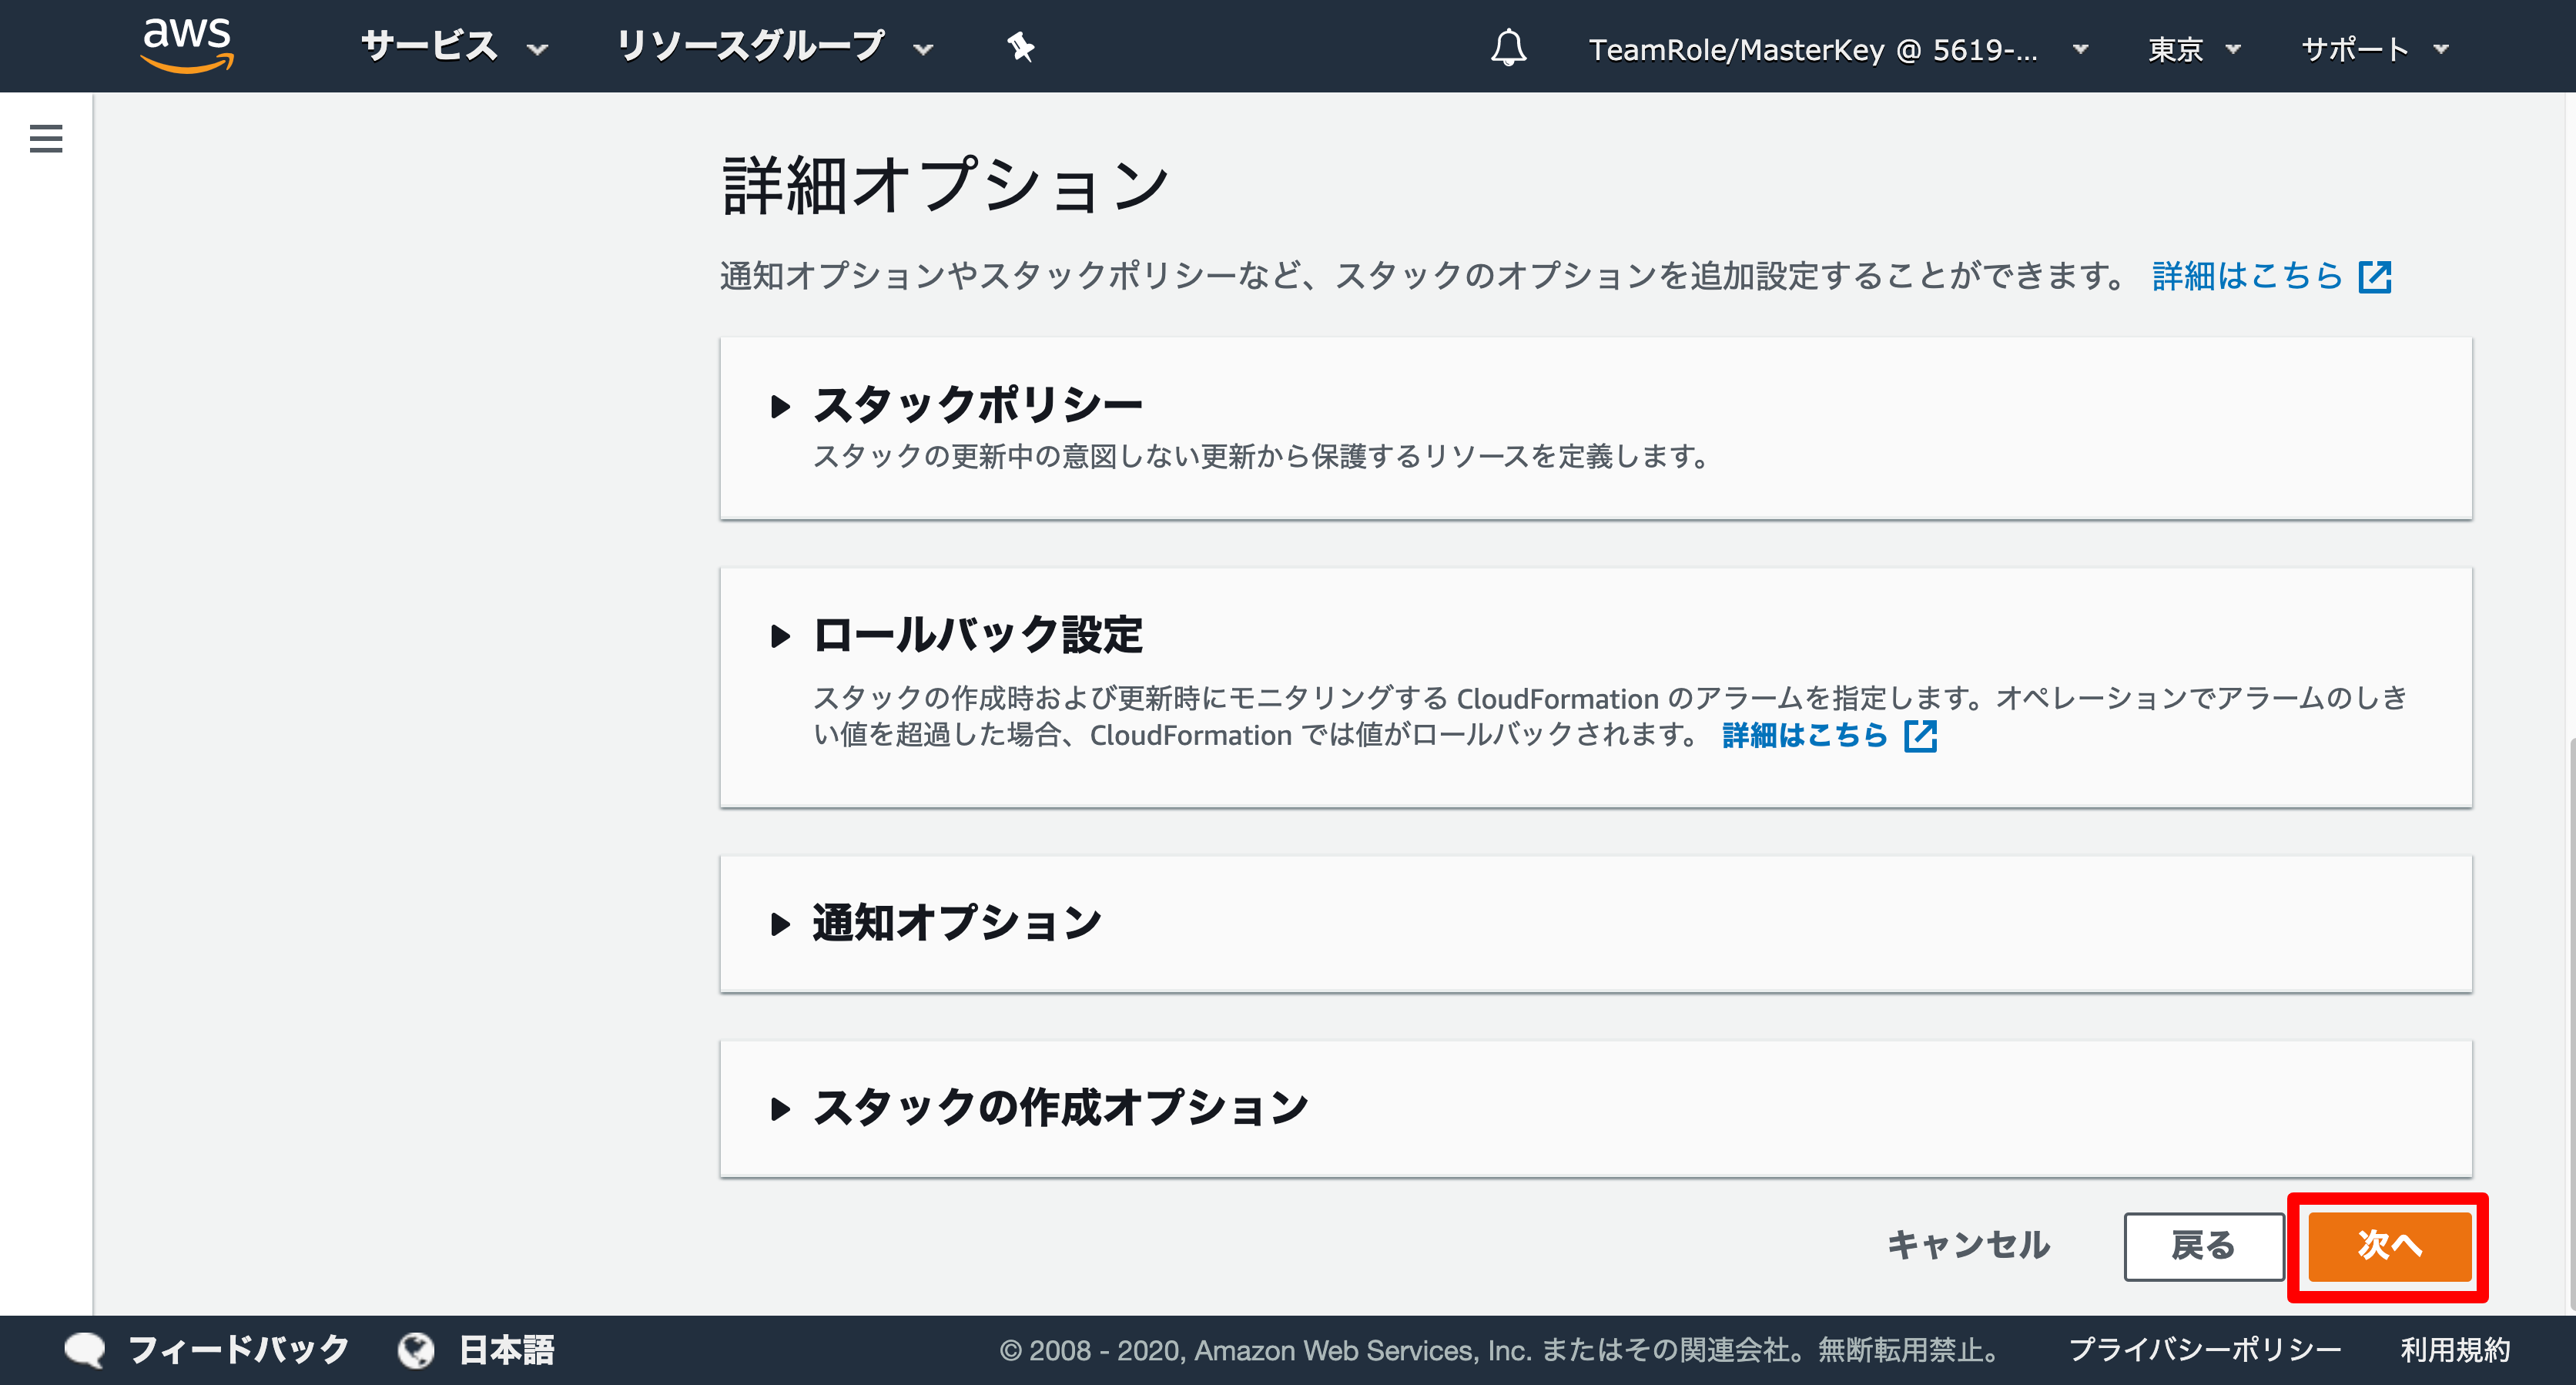Expand the 通知オプション section
Image resolution: width=2576 pixels, height=1385 pixels.
[x=936, y=922]
